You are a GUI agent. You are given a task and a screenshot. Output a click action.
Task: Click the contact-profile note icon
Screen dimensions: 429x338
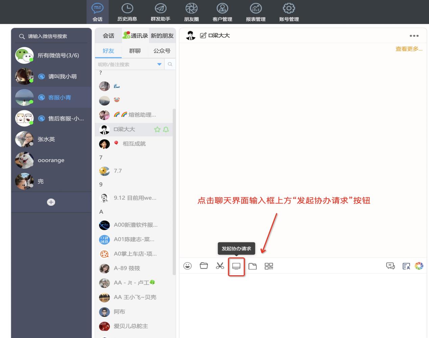coord(406,266)
